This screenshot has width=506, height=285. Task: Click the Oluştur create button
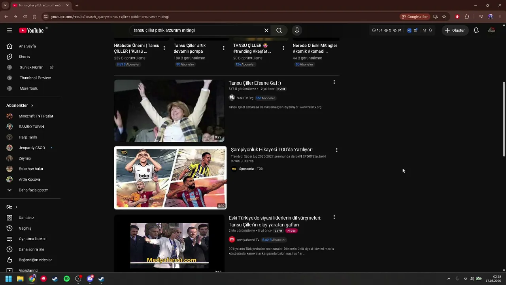pyautogui.click(x=455, y=30)
